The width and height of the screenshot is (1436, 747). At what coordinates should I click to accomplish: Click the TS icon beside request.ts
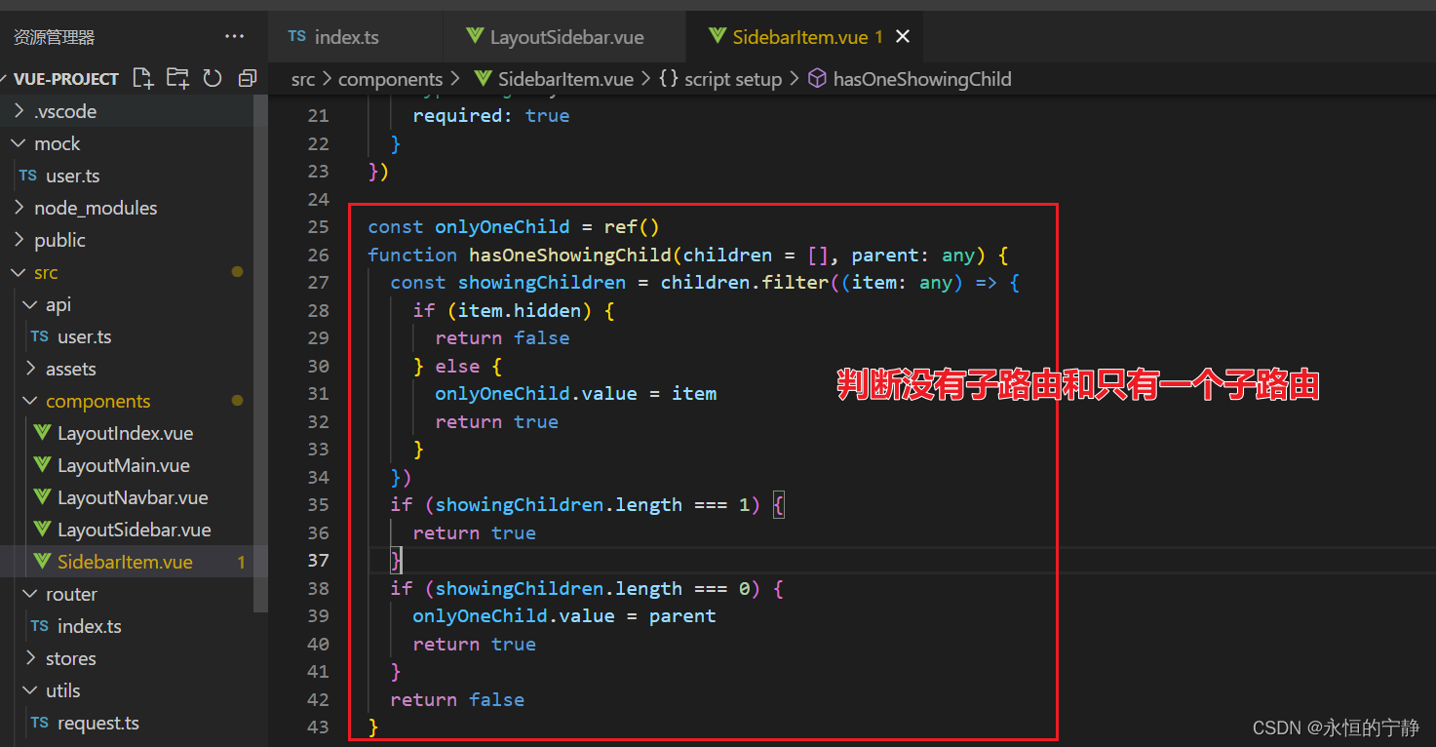pyautogui.click(x=40, y=723)
